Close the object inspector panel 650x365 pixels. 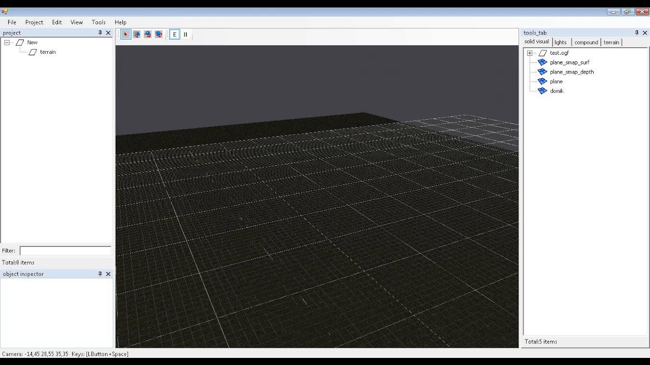pos(108,274)
